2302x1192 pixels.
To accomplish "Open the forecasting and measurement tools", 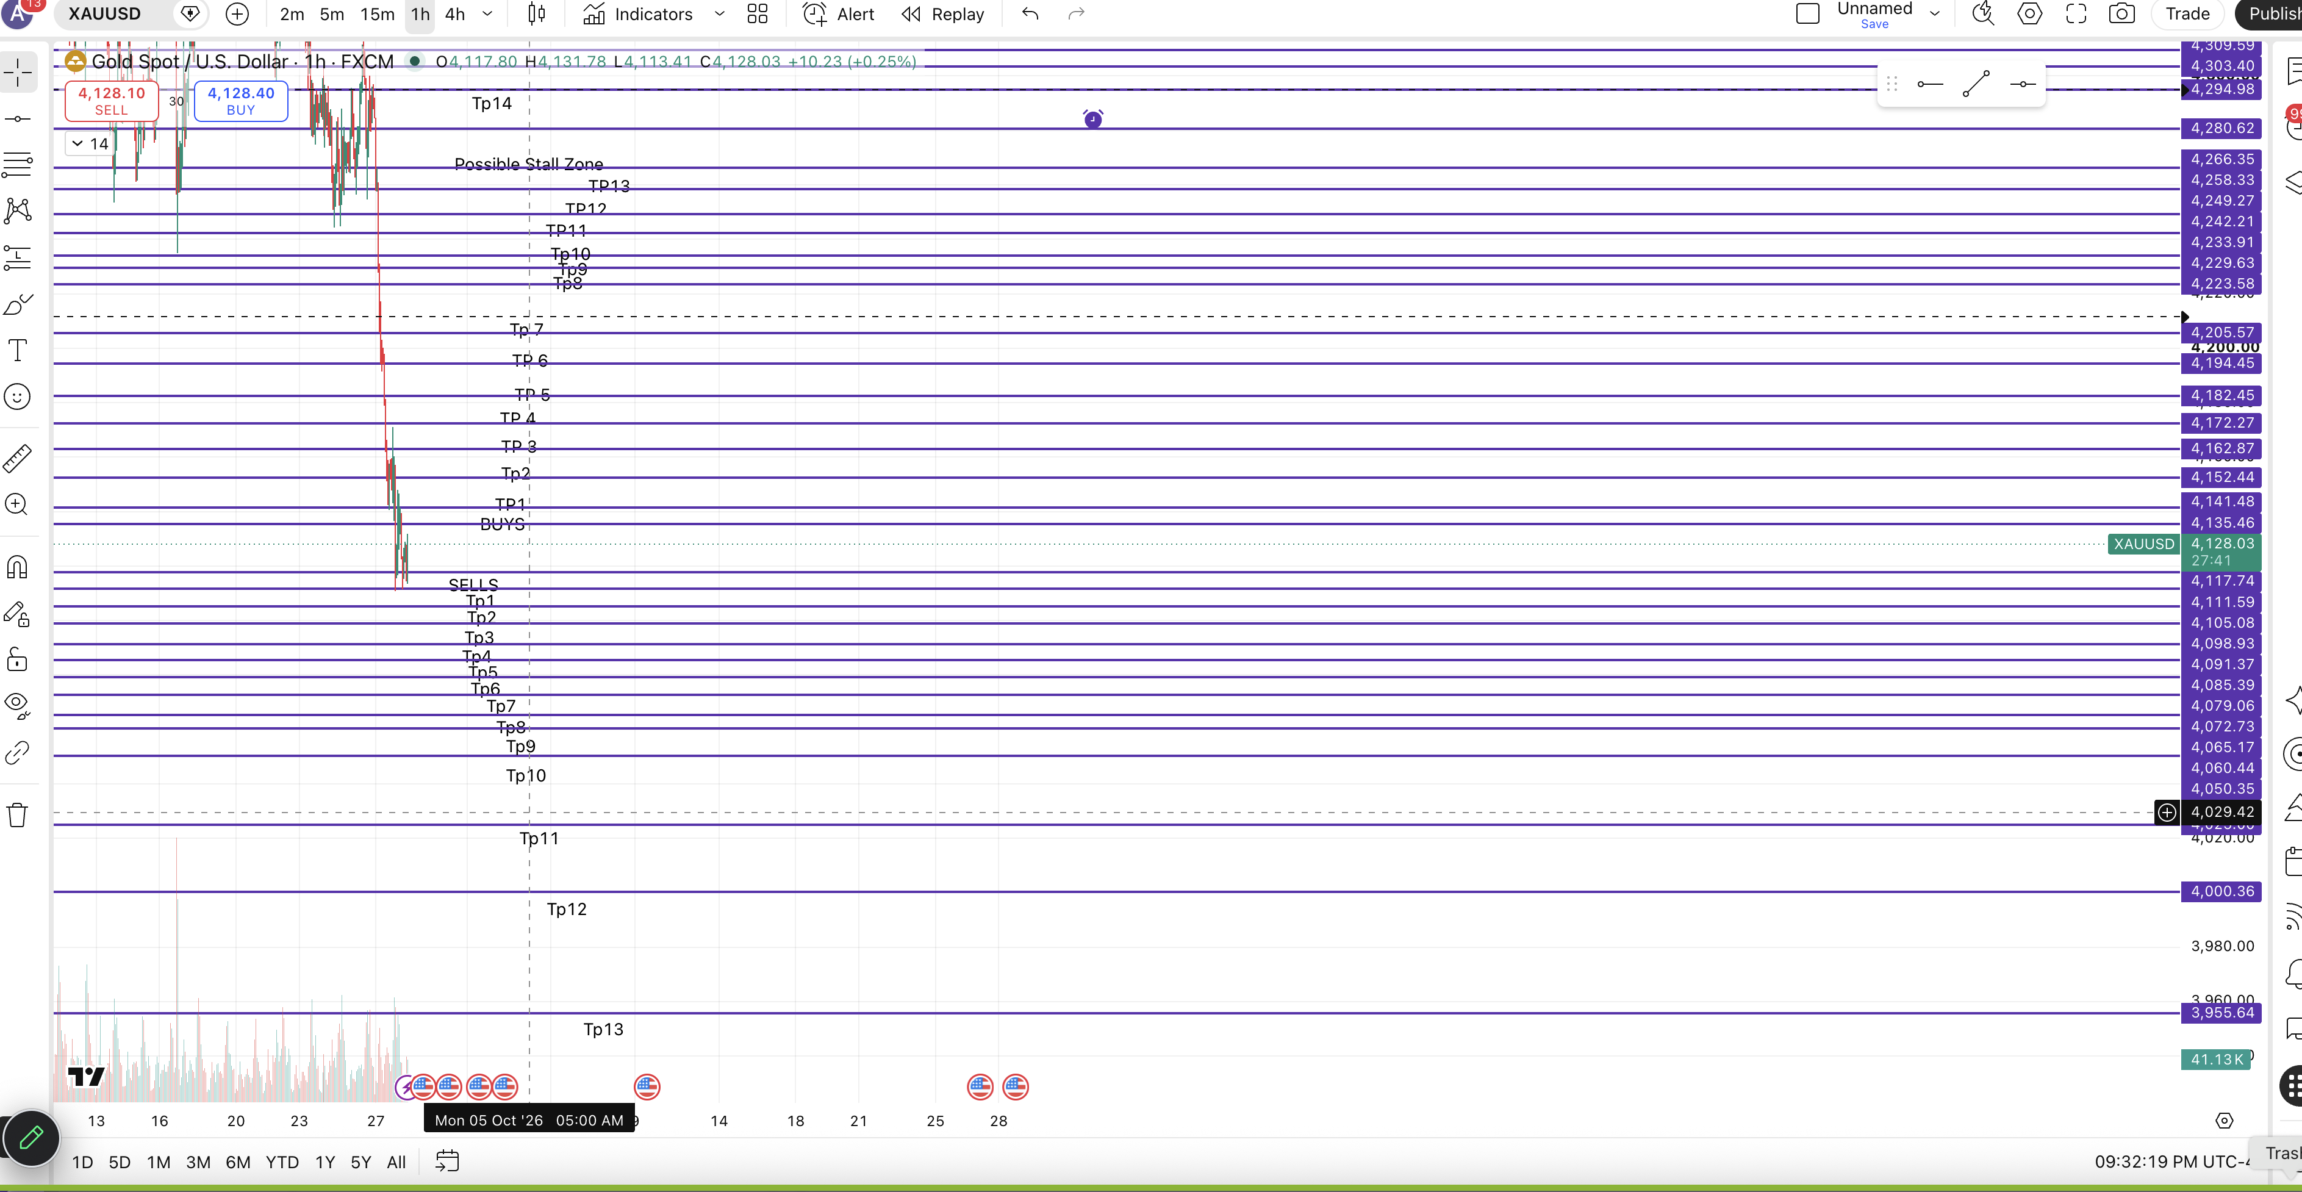I will click(18, 257).
